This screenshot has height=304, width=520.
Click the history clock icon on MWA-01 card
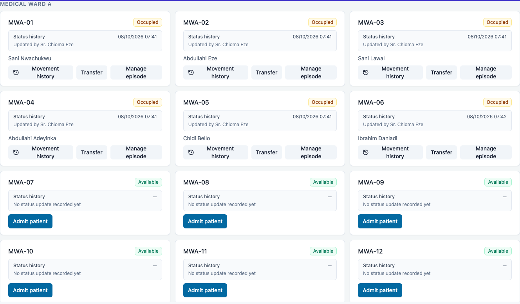point(16,72)
